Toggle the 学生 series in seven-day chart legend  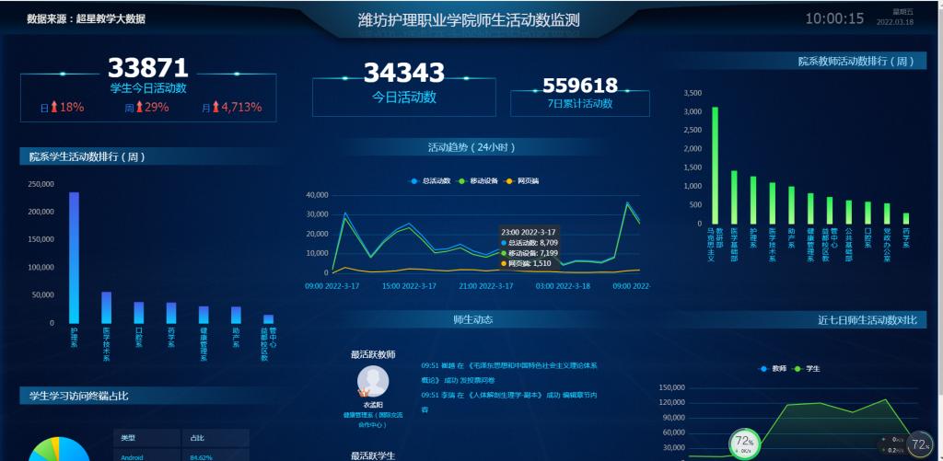click(806, 368)
